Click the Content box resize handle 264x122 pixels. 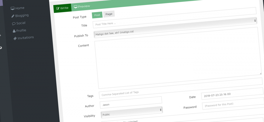click(260, 73)
